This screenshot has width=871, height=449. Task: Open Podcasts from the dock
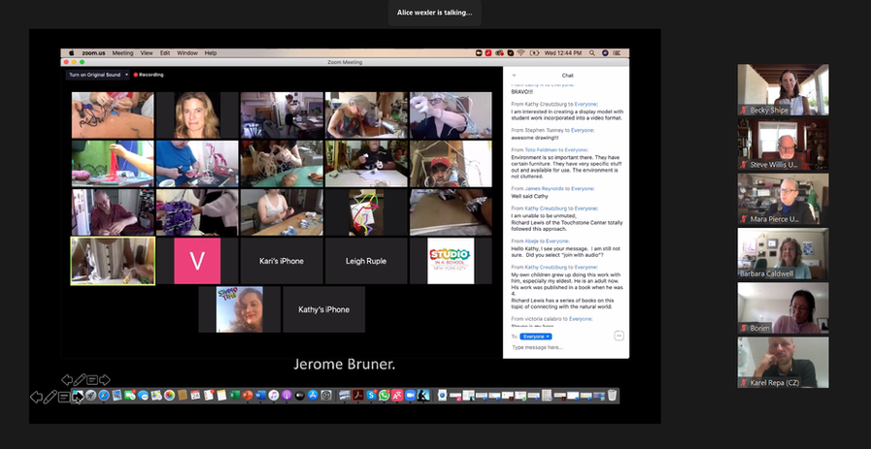pos(286,395)
